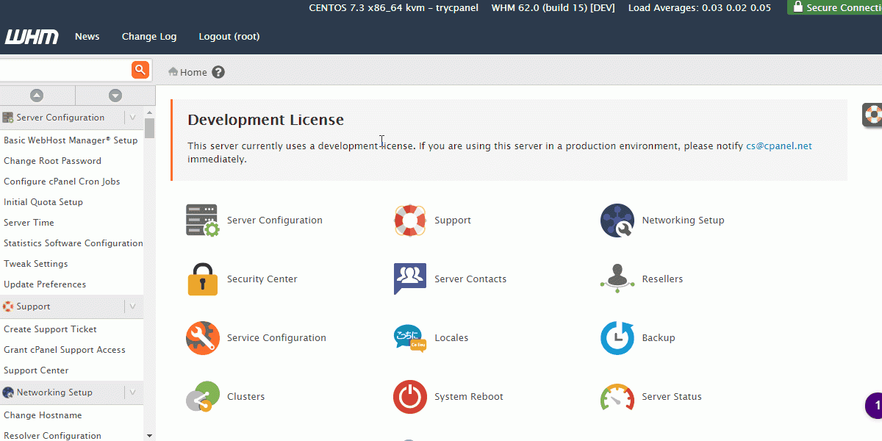The height and width of the screenshot is (441, 882).
Task: Open the help question mark icon
Action: [218, 72]
